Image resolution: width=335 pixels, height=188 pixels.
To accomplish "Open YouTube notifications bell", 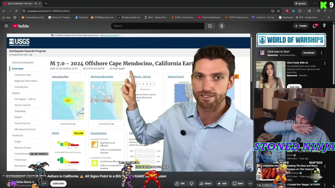I will [314, 26].
